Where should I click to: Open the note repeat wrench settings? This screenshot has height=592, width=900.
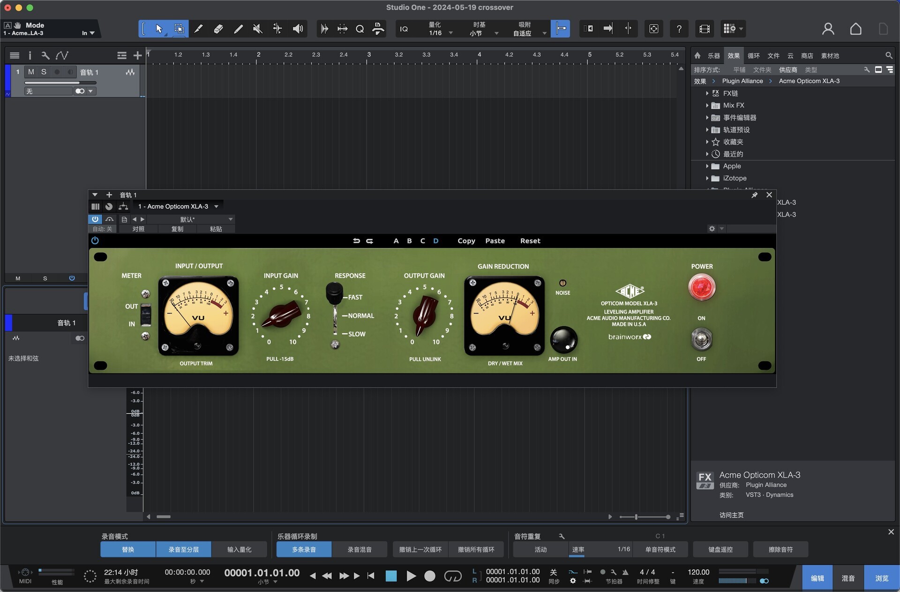pos(562,536)
